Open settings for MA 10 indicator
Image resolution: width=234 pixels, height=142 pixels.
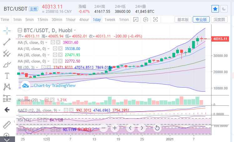[55, 48]
